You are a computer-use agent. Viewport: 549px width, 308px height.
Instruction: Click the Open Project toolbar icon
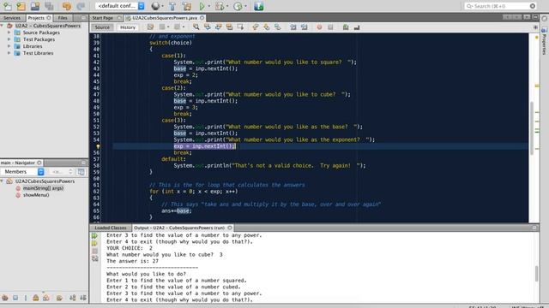pyautogui.click(x=35, y=6)
